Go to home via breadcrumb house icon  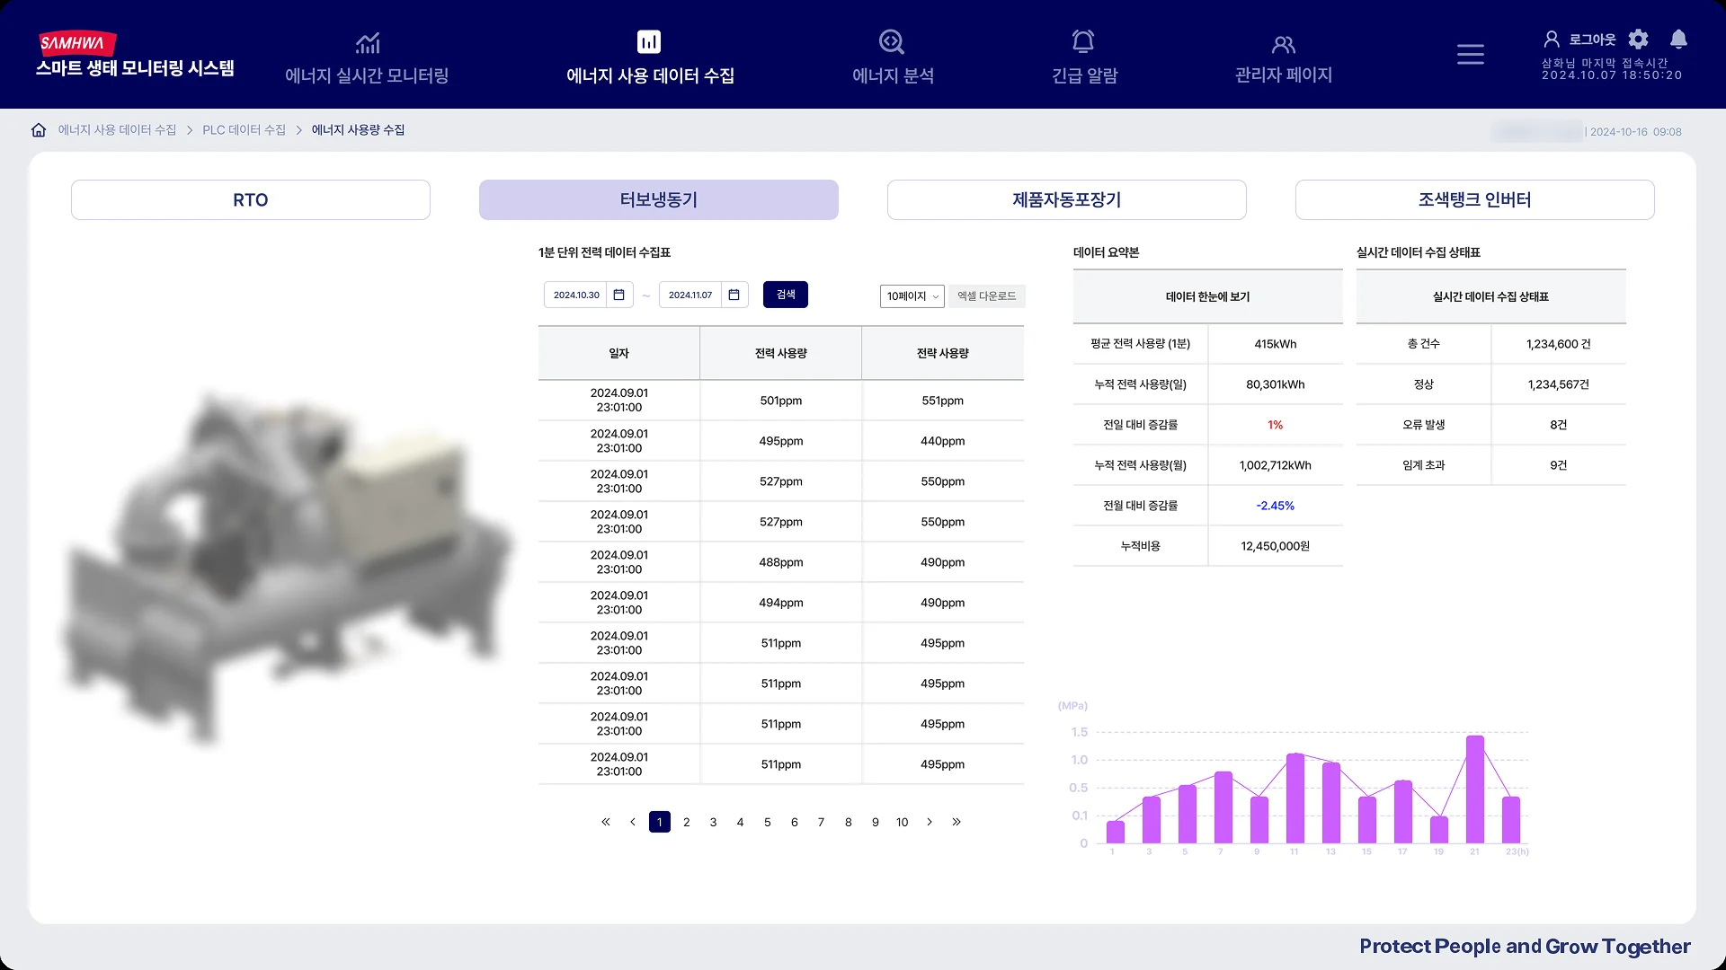(x=39, y=130)
